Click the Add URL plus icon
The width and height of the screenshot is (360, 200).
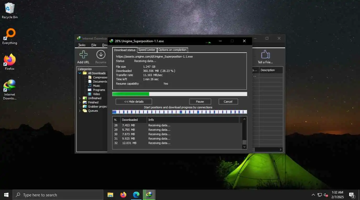click(x=83, y=55)
